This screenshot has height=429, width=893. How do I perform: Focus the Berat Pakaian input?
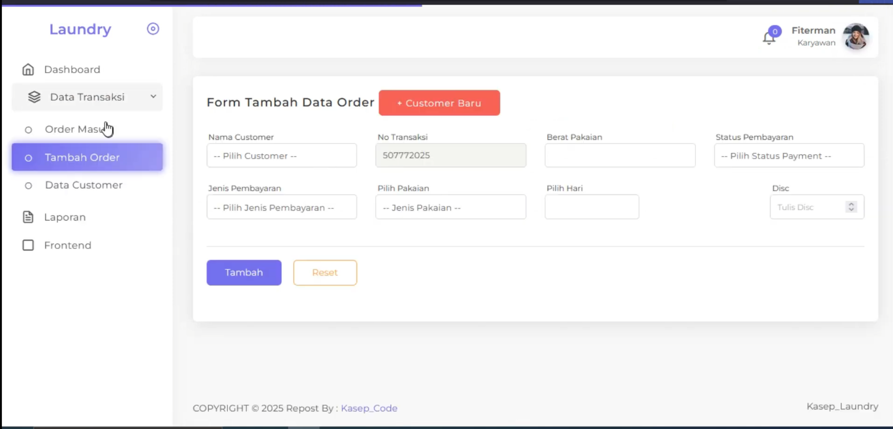[620, 155]
